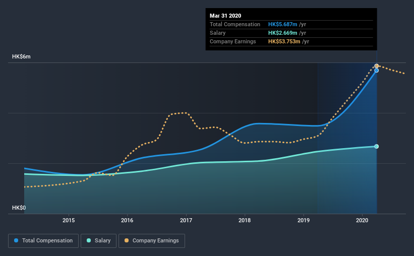The image size is (414, 256).
Task: Click the Mar 31 2020 tooltip date
Action: tap(225, 16)
